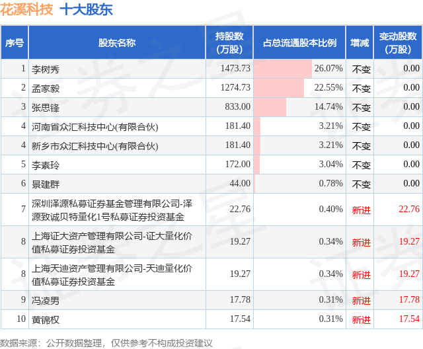
Task: Click 17.54 in the 持股数 column
Action: (240, 319)
